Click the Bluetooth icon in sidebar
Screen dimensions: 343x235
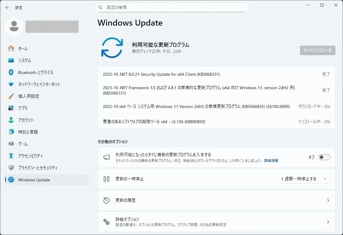[11, 72]
